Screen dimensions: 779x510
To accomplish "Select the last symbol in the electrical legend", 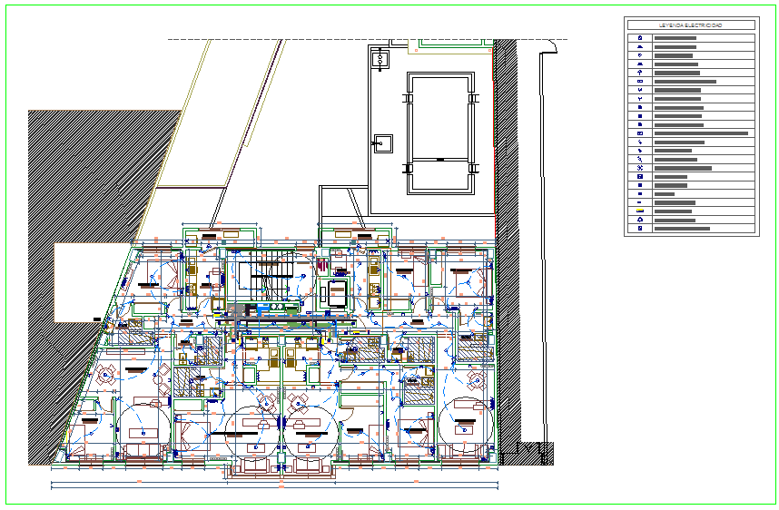I will (x=640, y=229).
